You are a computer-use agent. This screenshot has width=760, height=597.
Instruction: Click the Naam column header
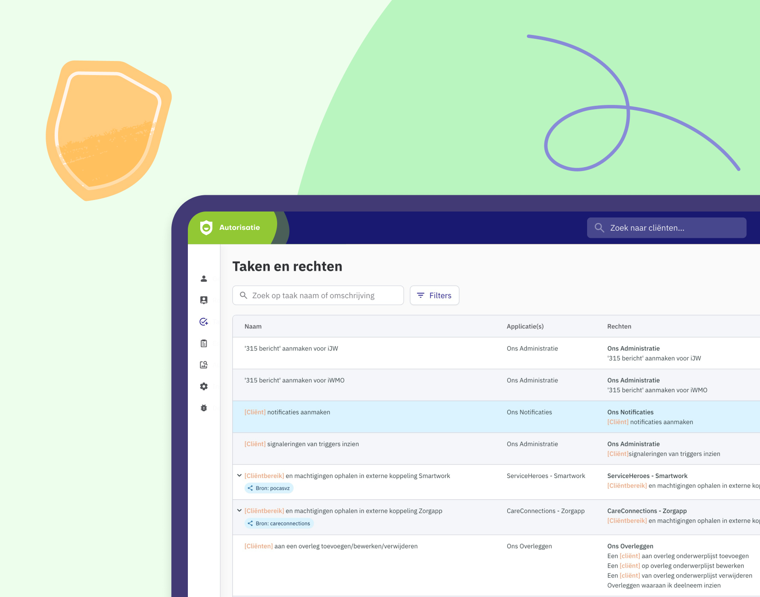[x=253, y=327]
